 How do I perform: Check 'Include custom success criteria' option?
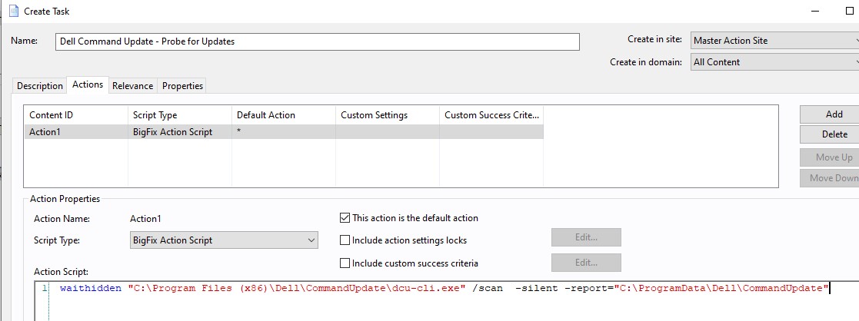pyautogui.click(x=345, y=263)
